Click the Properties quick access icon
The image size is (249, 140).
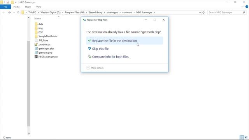(x=8, y=2)
